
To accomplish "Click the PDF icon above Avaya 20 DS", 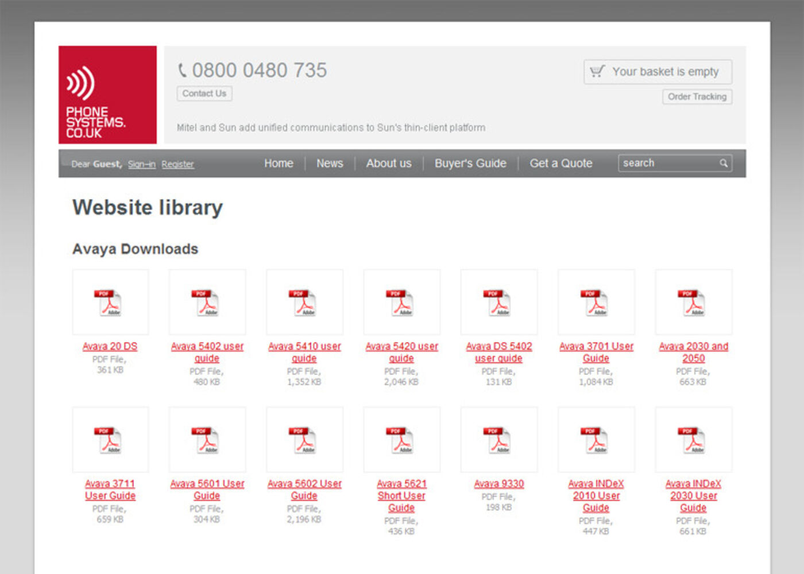I will coord(108,302).
